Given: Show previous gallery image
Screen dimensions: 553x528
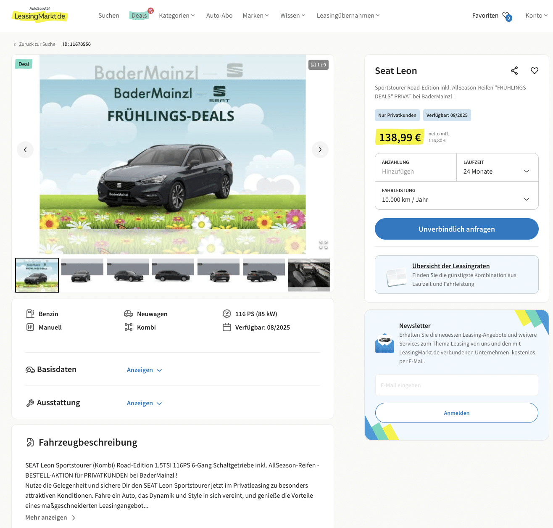Looking at the screenshot, I should point(25,150).
